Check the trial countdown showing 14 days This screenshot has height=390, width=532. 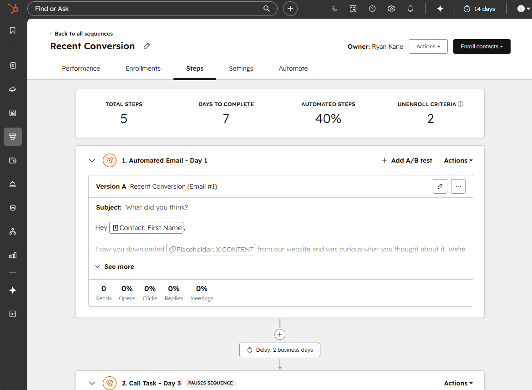pyautogui.click(x=479, y=8)
